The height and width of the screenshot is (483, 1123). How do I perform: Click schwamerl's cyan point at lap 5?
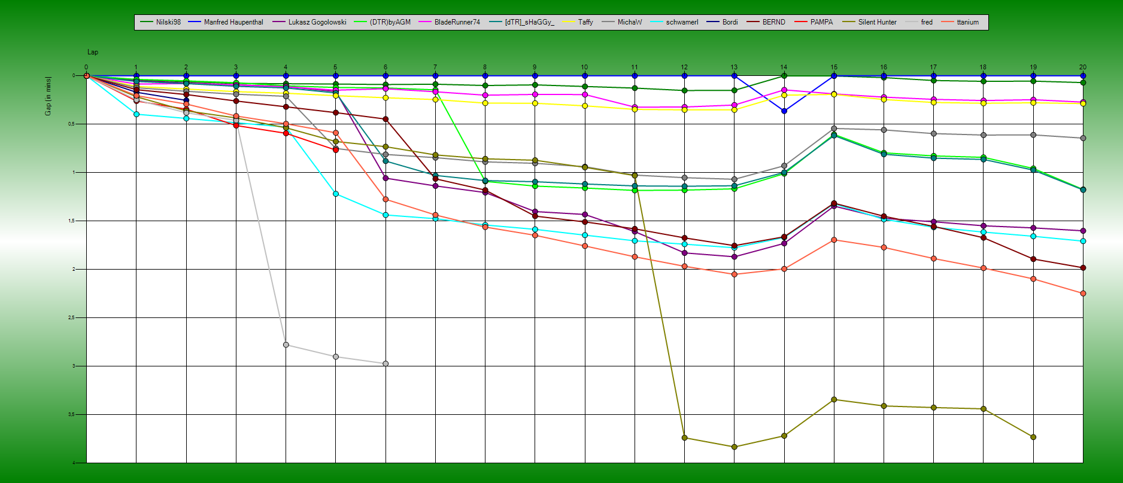[336, 194]
